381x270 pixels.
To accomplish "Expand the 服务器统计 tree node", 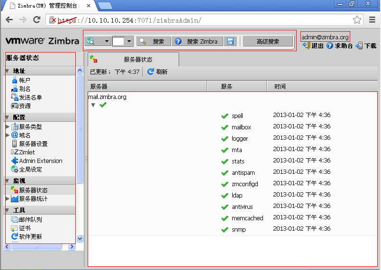I will (7, 198).
